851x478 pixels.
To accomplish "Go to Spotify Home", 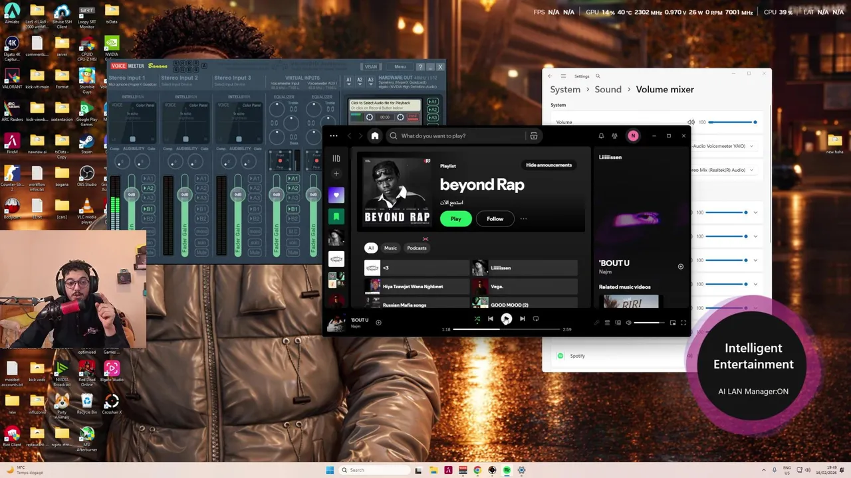I will (375, 136).
